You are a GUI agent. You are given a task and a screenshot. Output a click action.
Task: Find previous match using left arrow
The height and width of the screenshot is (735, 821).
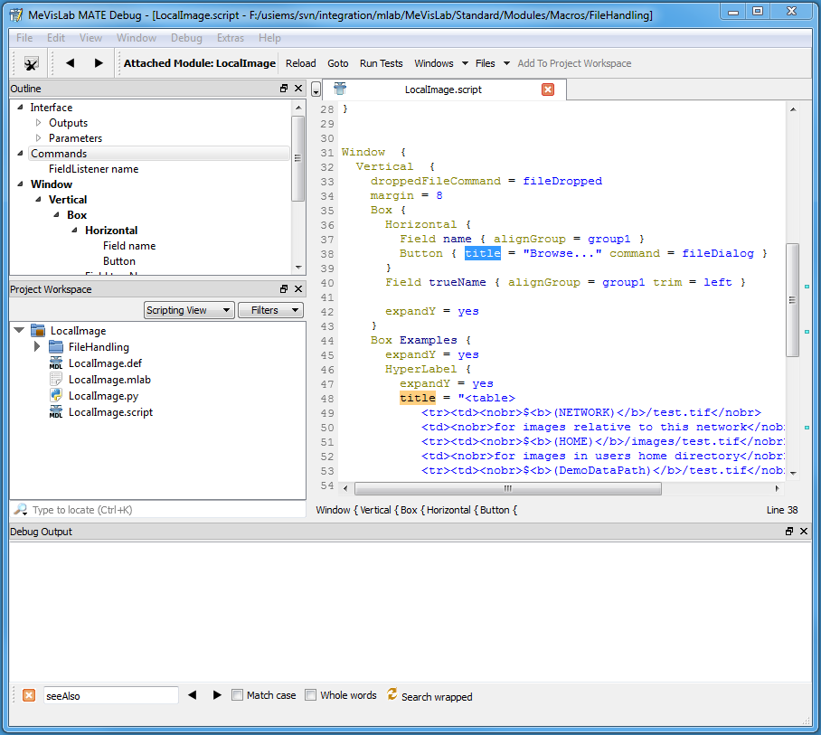pos(192,695)
